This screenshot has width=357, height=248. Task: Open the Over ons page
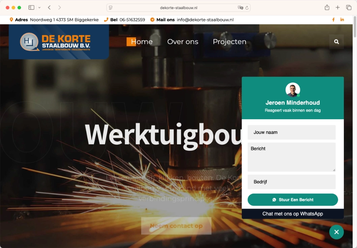pyautogui.click(x=183, y=41)
